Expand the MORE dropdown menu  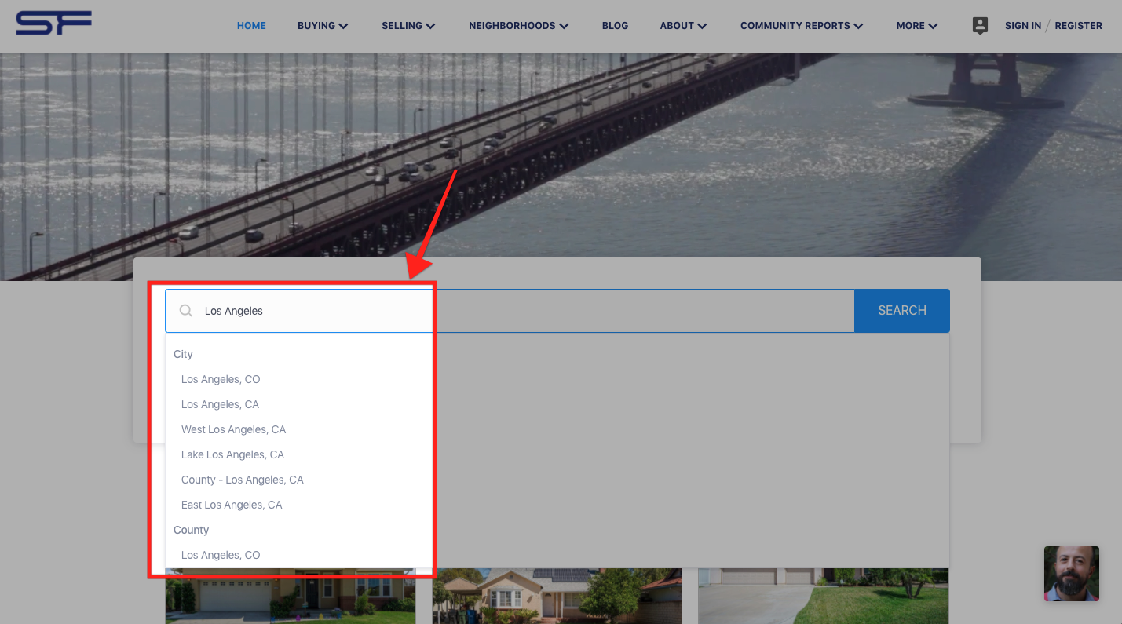coord(917,26)
